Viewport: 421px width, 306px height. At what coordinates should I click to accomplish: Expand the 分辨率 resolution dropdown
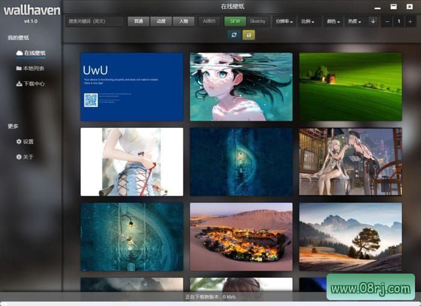(x=284, y=21)
